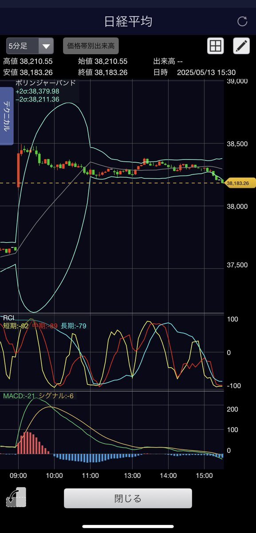Viewport: 256px width, 533px height.
Task: Tap the 09:00 time axis label
Action: click(x=18, y=475)
